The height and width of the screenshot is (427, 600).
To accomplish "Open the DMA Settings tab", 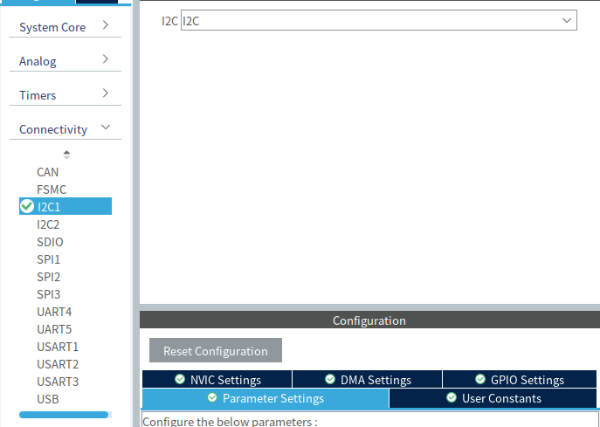I will 367,380.
